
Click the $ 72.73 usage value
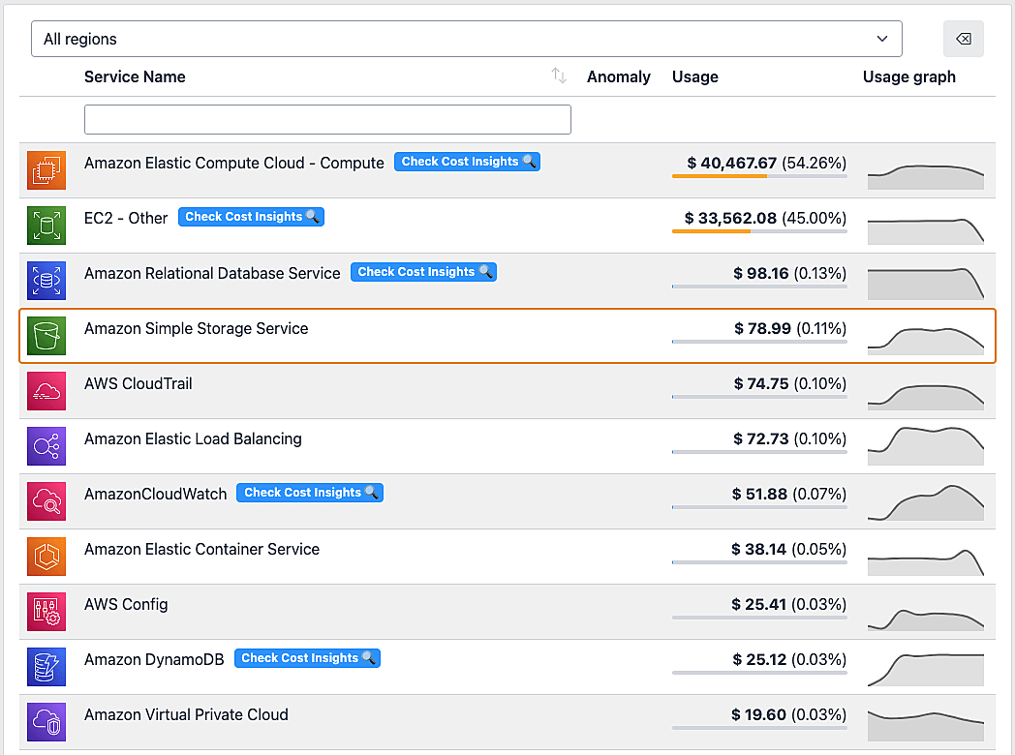click(760, 438)
